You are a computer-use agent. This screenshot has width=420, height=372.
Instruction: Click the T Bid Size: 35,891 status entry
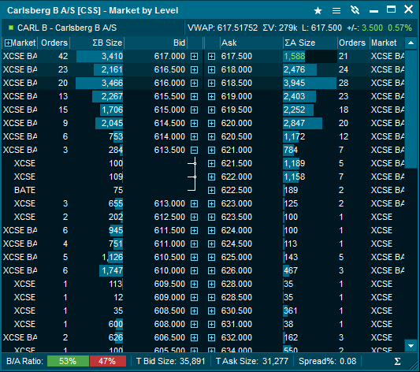(171, 361)
